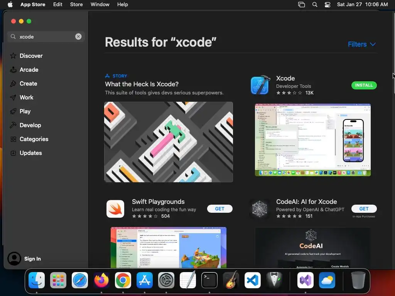Launch GarageBand from the Dock

point(231,280)
